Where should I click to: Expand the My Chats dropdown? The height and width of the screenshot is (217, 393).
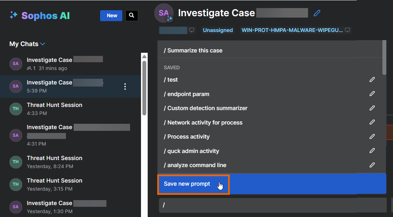[x=43, y=44]
